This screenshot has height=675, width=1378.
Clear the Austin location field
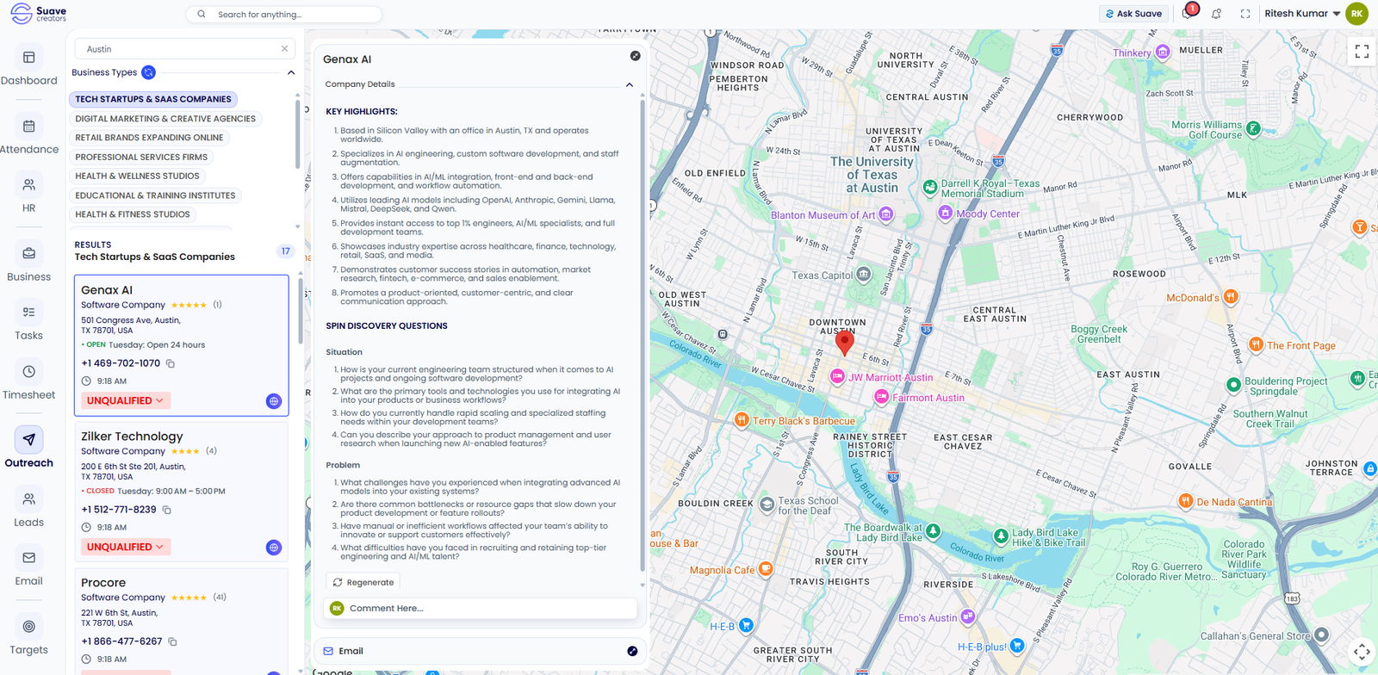(284, 49)
